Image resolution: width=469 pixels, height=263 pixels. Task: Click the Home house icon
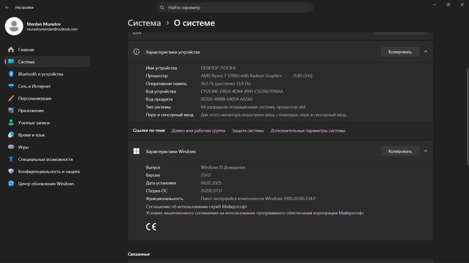click(11, 50)
